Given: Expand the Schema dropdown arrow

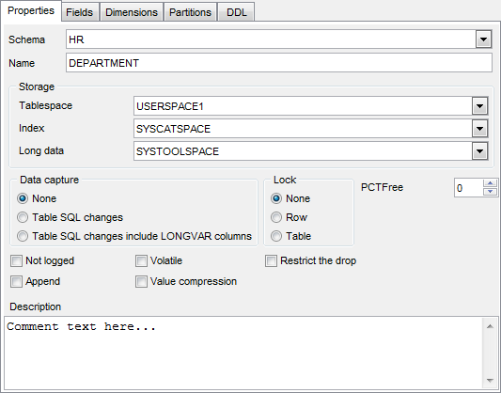Looking at the screenshot, I should coord(483,39).
